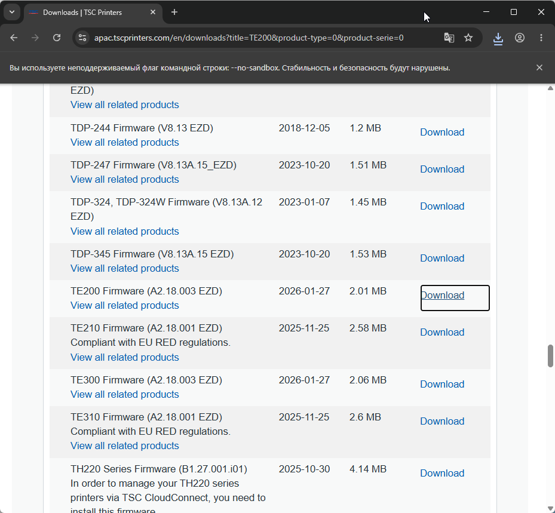View all related products for TE210

(x=125, y=357)
